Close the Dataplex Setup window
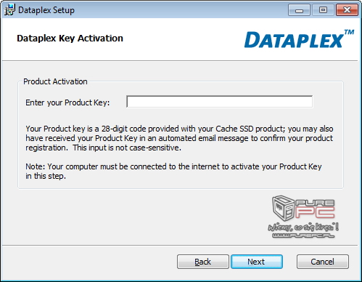This screenshot has height=282, width=362. click(x=347, y=10)
